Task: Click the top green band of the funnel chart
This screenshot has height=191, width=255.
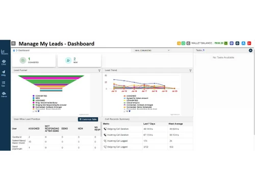Action: 51,76
